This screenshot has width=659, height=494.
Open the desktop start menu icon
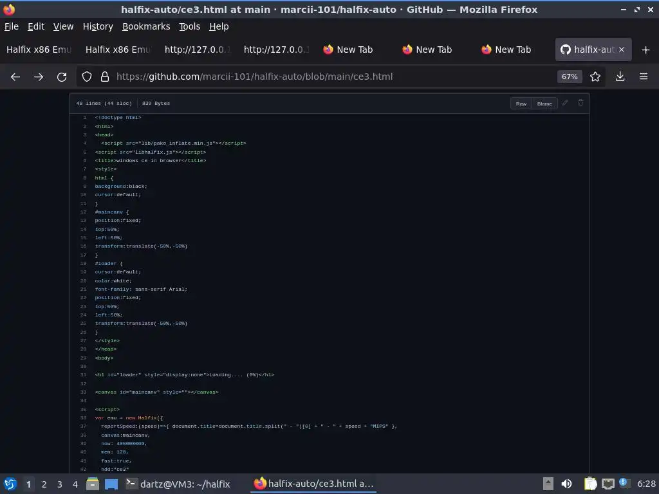click(x=10, y=484)
